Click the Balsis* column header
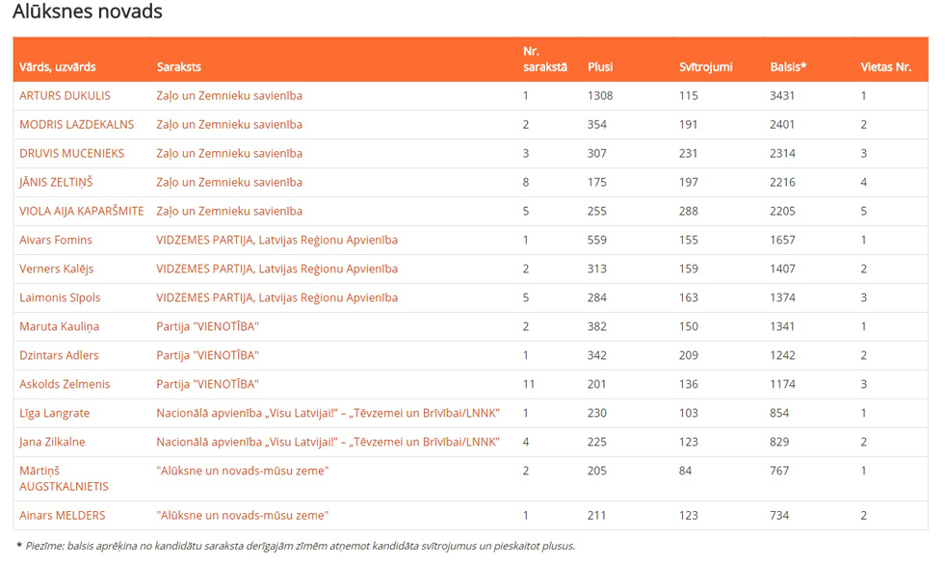Image resolution: width=945 pixels, height=564 pixels. (x=788, y=66)
